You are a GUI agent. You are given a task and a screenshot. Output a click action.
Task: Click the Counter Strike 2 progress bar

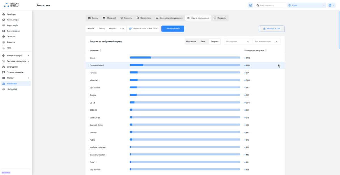point(185,65)
